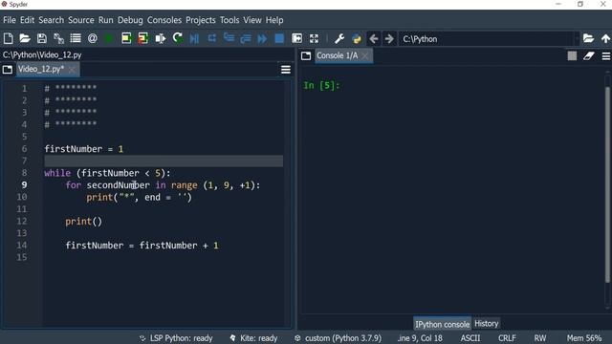The image size is (612, 344).
Task: Stop debugging with blue square
Action: point(279,38)
